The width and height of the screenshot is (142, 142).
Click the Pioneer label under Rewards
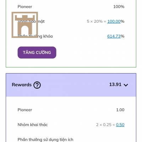coord(25,110)
